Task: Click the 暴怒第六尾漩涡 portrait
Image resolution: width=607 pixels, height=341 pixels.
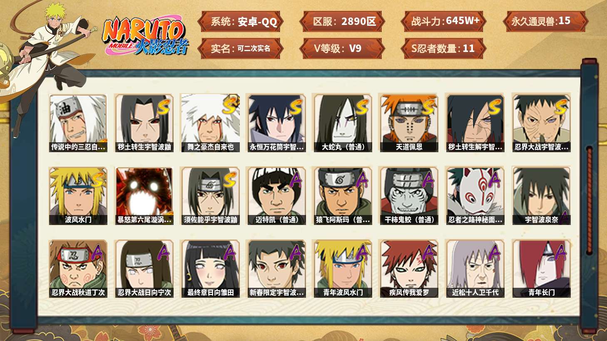Action: click(144, 196)
